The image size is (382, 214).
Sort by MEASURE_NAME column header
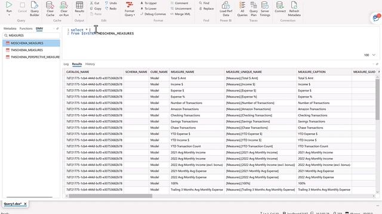coord(196,72)
